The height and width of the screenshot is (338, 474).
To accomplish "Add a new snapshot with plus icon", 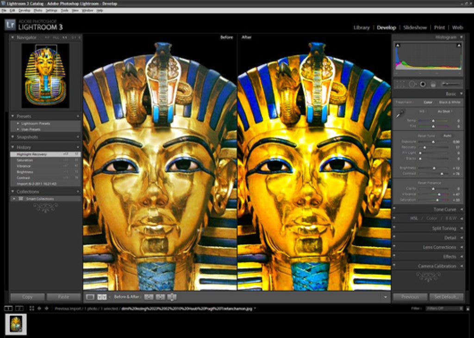I will pyautogui.click(x=78, y=137).
